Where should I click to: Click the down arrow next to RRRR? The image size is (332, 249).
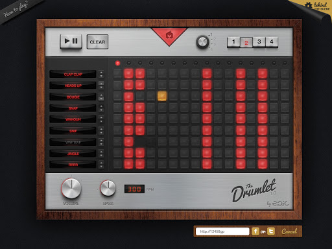[x=101, y=167]
